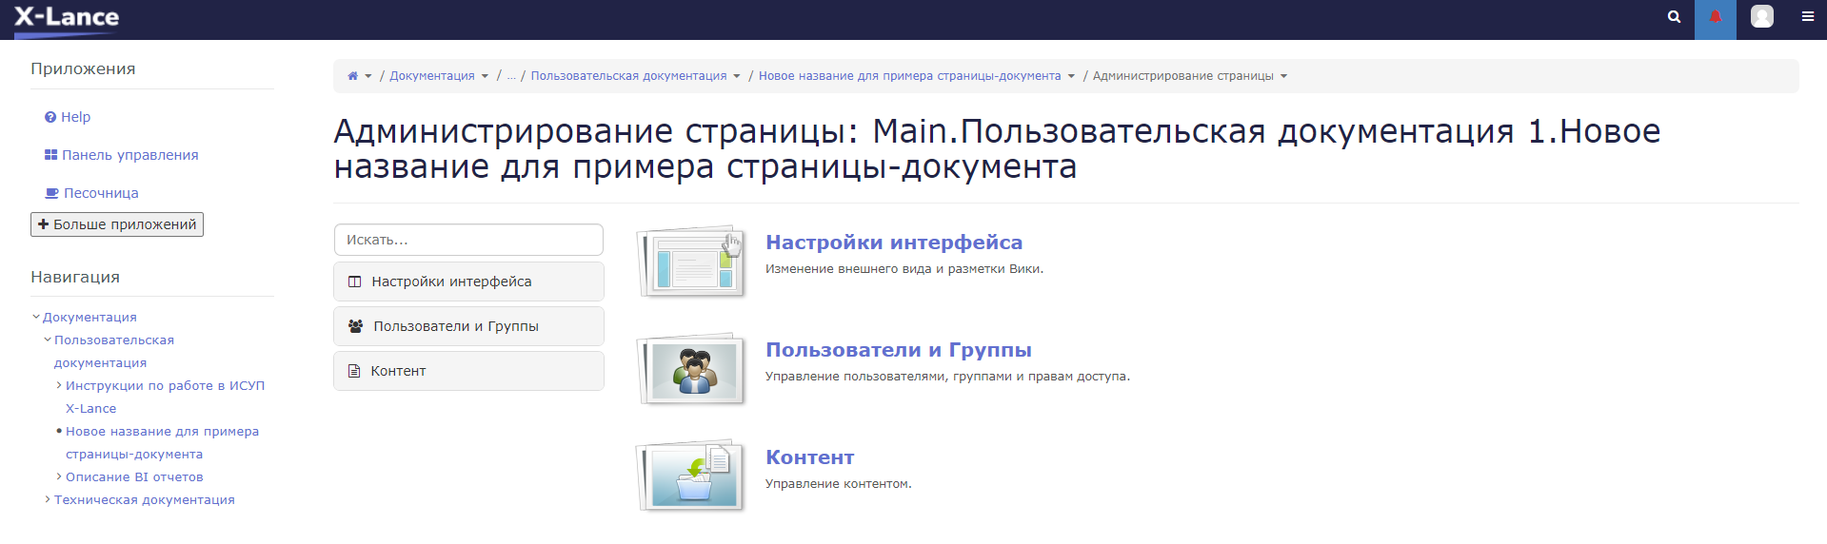Click the Панель управления grid icon
This screenshot has height=544, width=1827.
50,155
